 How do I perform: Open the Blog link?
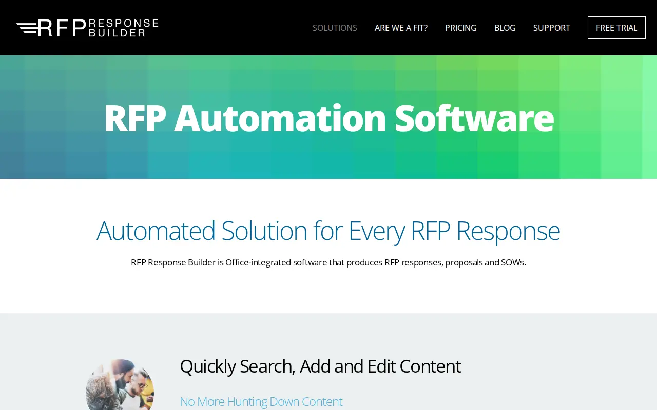(x=505, y=28)
